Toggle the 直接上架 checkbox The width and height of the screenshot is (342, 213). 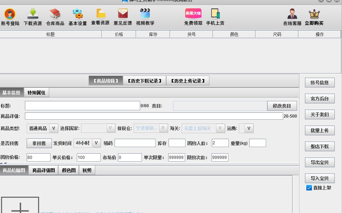[x=309, y=188]
